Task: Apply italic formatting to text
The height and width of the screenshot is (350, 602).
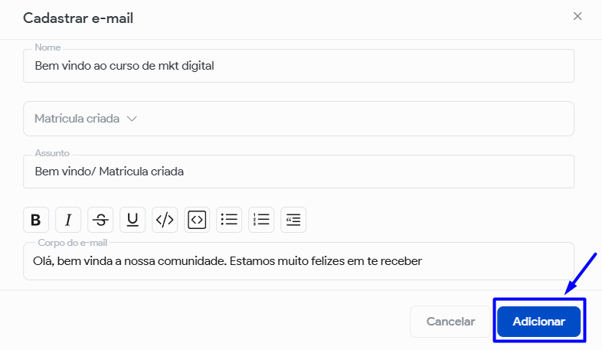Action: (x=68, y=220)
